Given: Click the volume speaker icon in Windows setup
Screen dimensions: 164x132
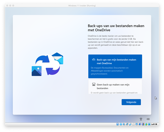Looking at the screenshot, I should (148, 119).
